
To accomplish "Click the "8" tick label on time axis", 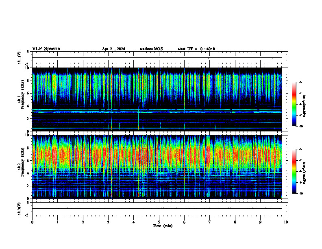I will tap(235, 222).
